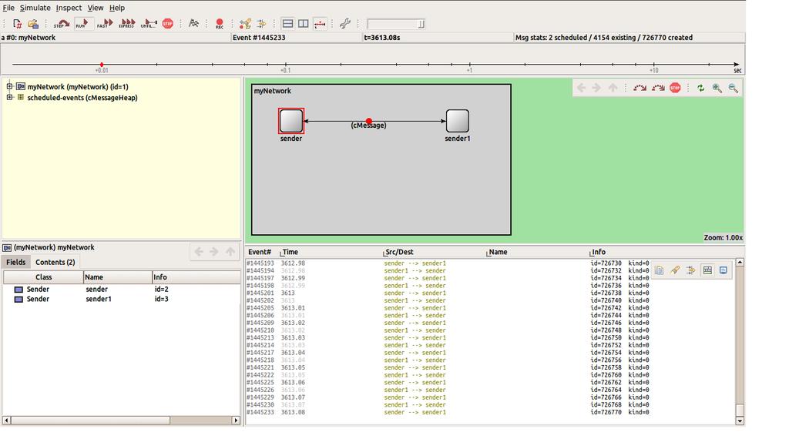Click the Src/Dest column header in log
Screen dimensions: 789x439
399,252
